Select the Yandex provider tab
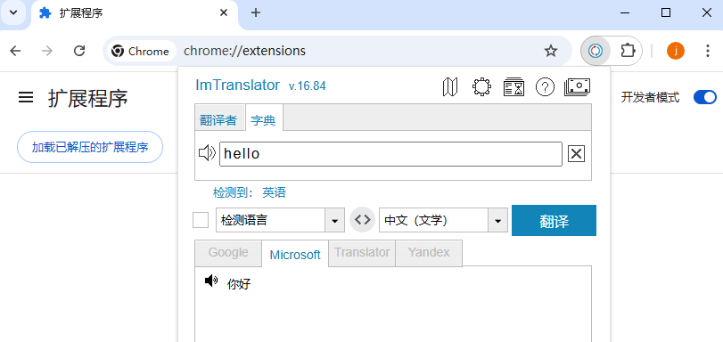This screenshot has height=342, width=723. coord(429,253)
